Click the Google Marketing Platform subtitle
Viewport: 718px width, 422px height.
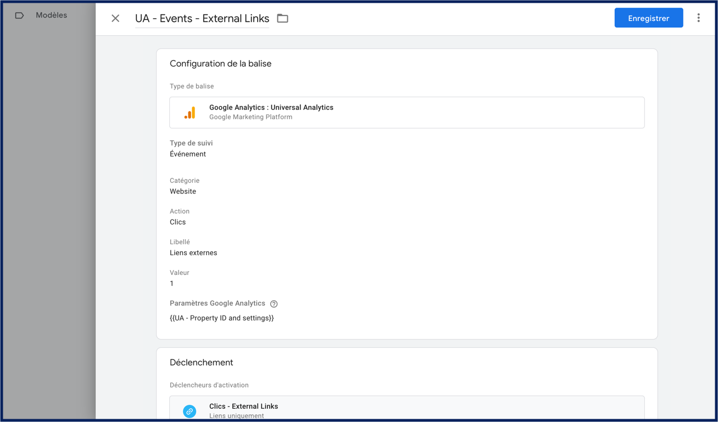coord(251,117)
